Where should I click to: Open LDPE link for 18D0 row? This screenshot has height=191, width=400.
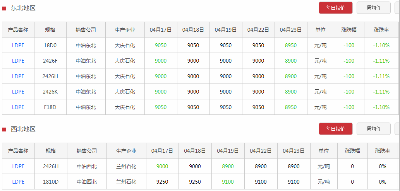[x=18, y=45]
